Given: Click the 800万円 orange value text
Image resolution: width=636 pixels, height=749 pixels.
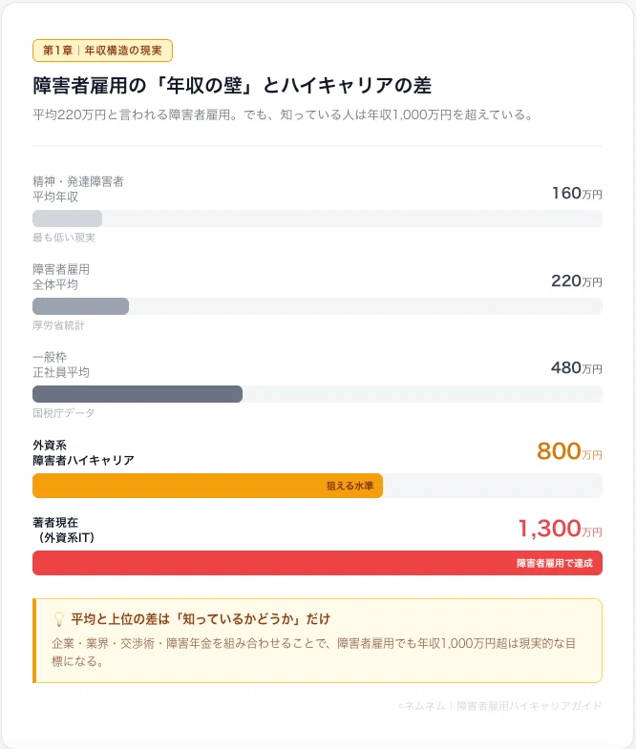Looking at the screenshot, I should (x=569, y=451).
